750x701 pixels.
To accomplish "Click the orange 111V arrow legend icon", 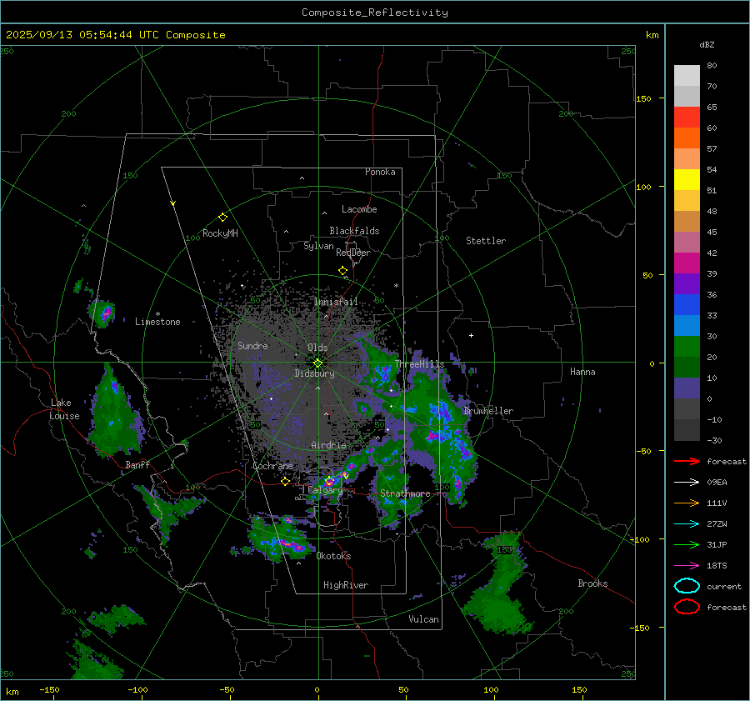I will click(687, 503).
